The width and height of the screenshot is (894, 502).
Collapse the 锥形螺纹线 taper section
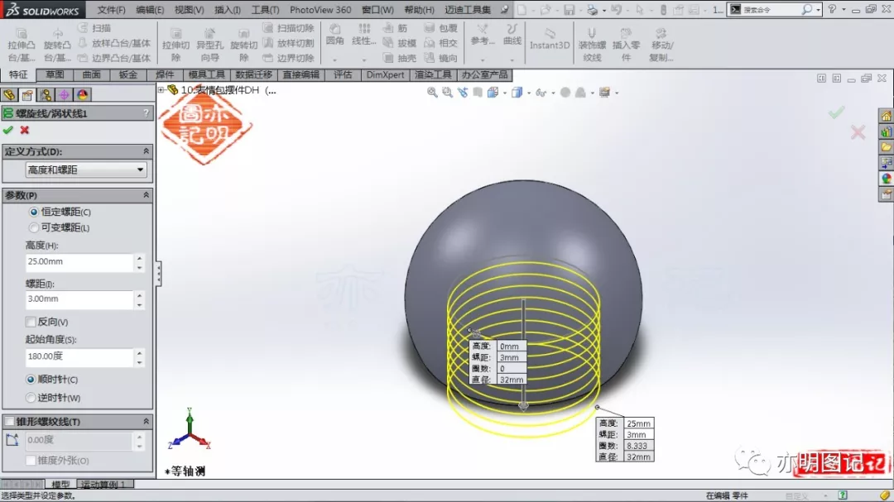pyautogui.click(x=146, y=422)
